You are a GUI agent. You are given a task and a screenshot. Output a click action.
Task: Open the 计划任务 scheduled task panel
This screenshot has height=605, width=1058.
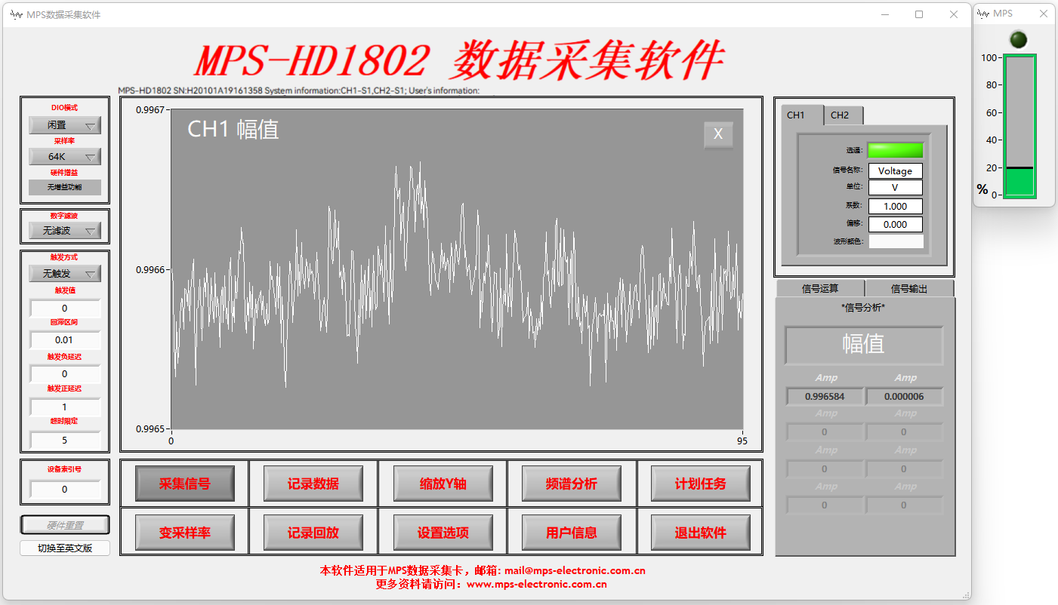click(x=701, y=483)
